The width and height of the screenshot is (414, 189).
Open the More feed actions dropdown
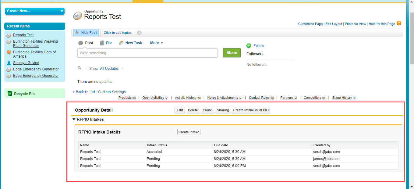[x=157, y=43]
